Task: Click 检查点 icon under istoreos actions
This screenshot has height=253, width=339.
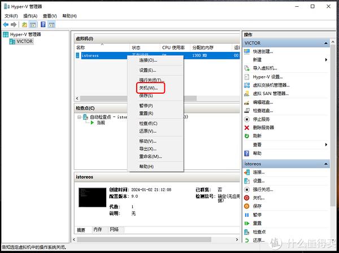Action: pyautogui.click(x=247, y=232)
